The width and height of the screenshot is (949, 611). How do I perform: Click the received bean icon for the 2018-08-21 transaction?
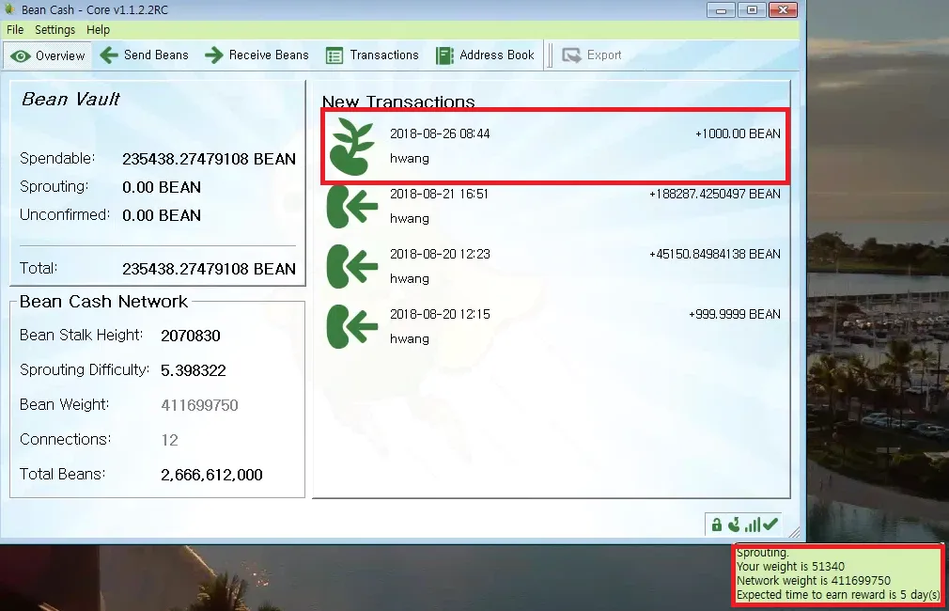351,207
